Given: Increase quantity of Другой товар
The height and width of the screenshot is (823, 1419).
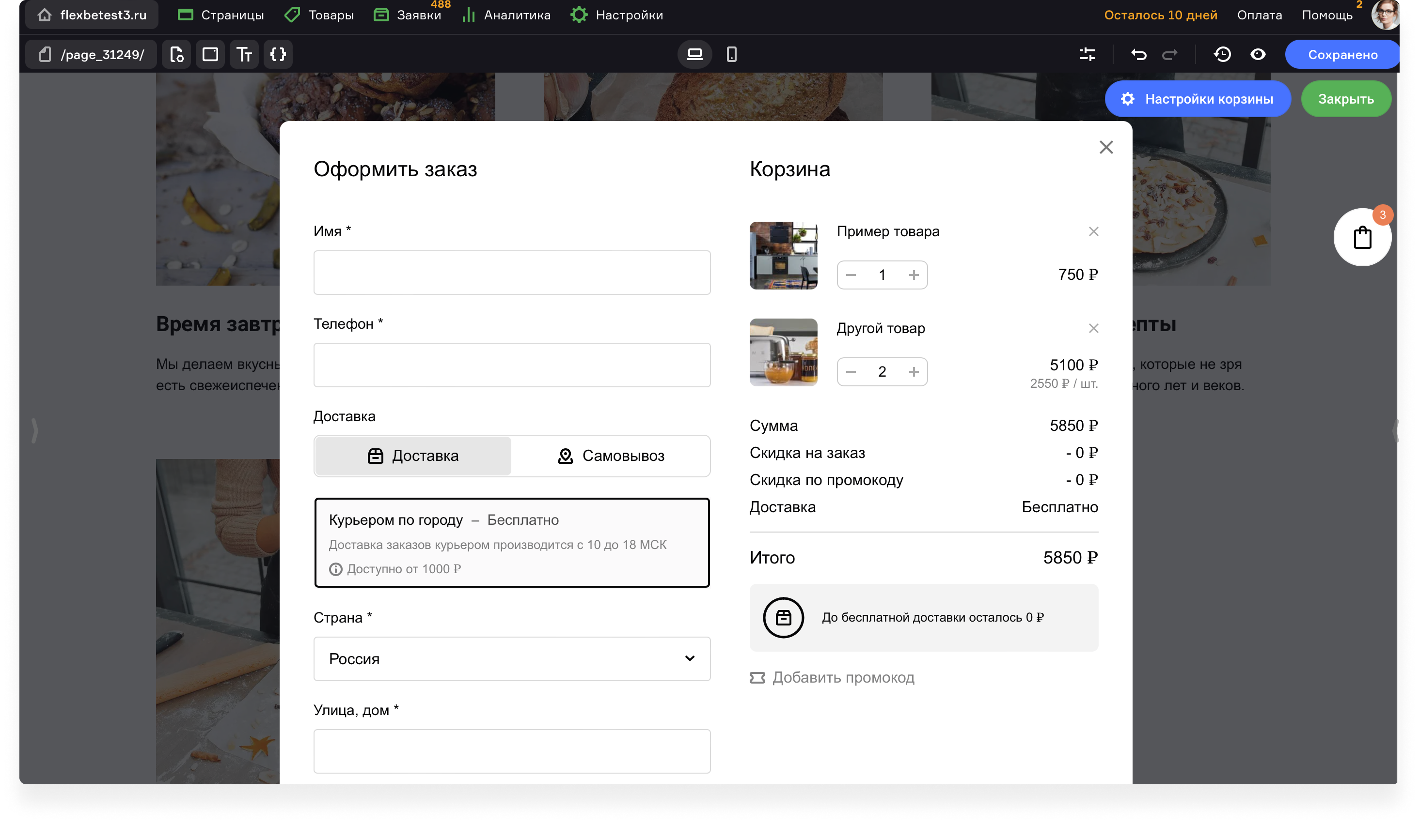Looking at the screenshot, I should pos(914,372).
